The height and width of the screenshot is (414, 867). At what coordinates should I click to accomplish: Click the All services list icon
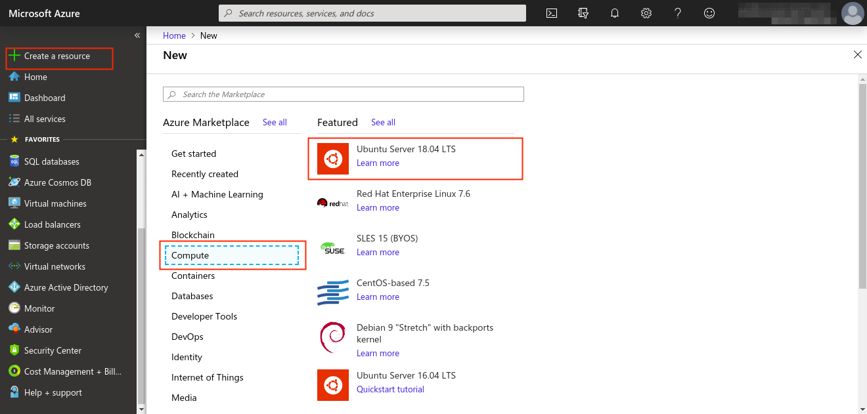tap(14, 119)
